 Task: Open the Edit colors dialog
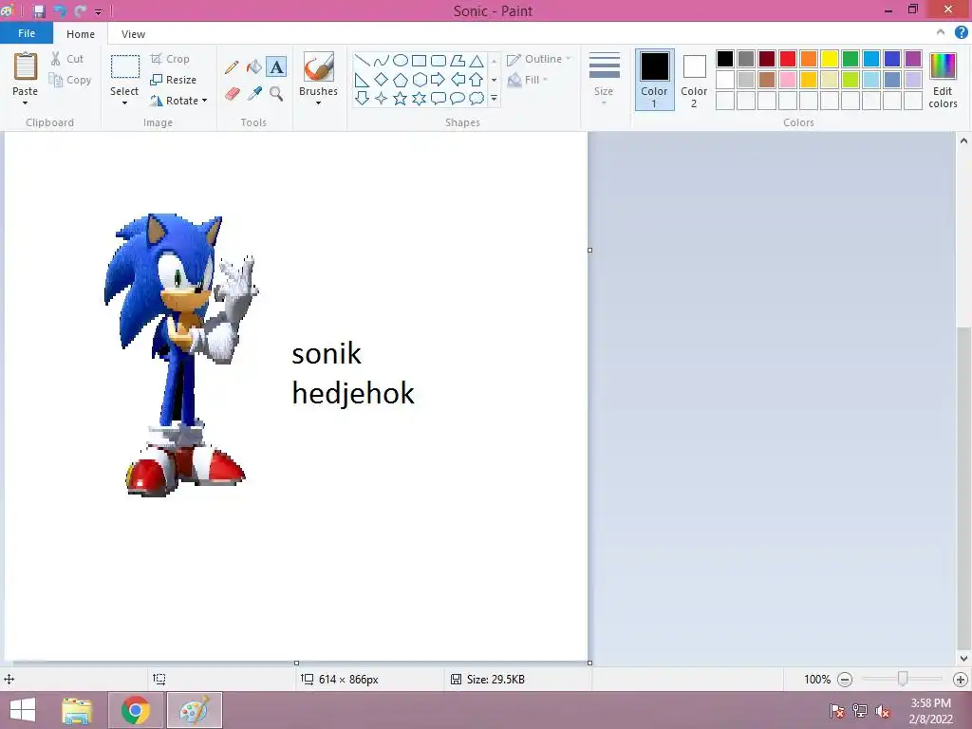click(943, 80)
